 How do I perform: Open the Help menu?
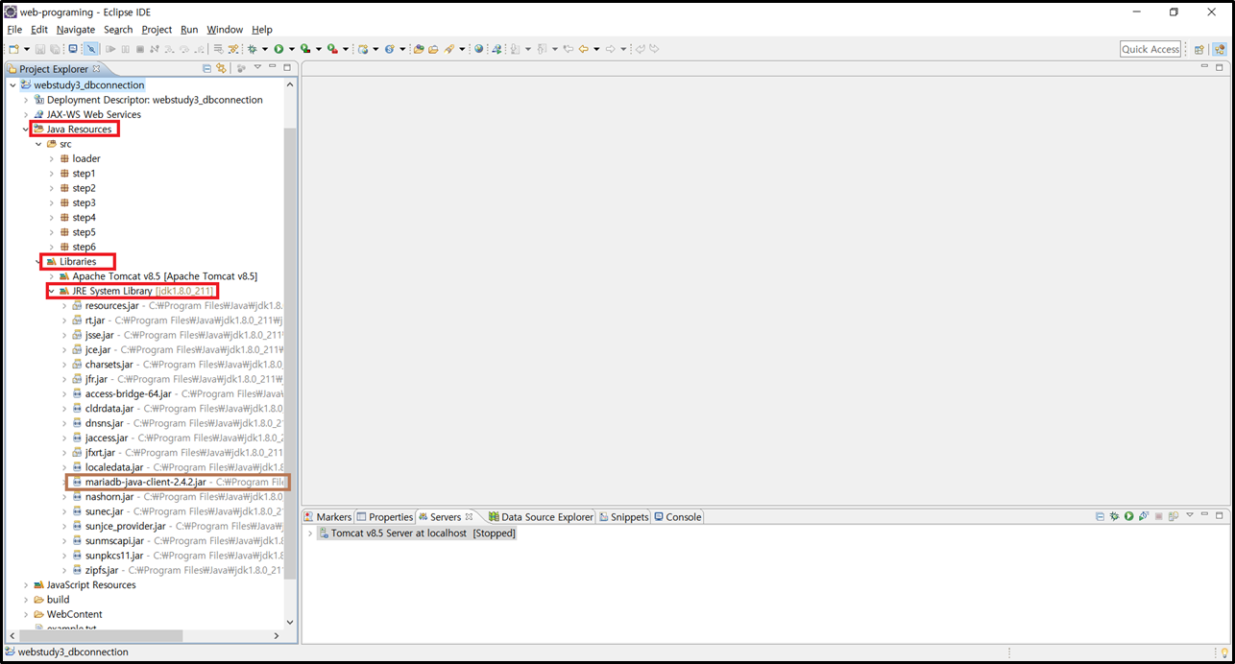pyautogui.click(x=262, y=30)
